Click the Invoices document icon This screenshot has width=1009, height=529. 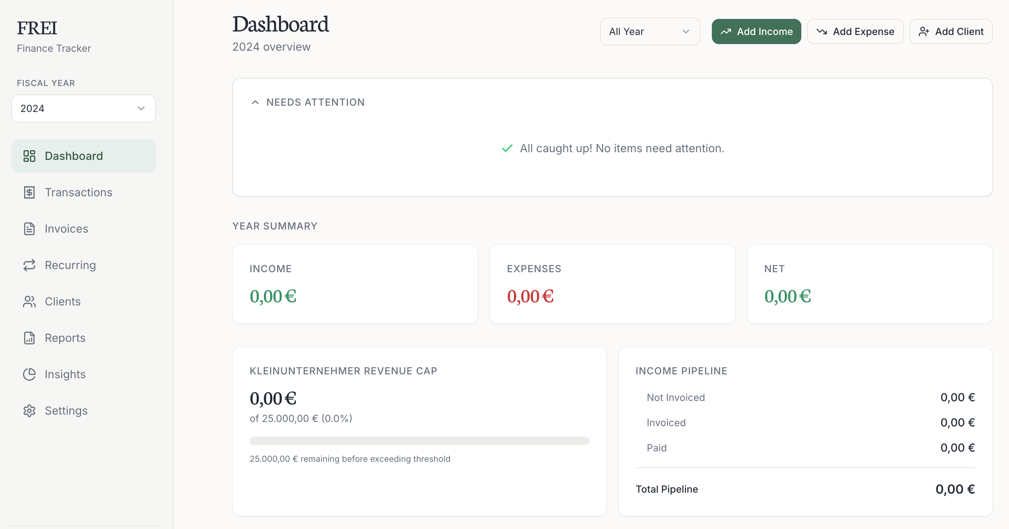pos(29,229)
